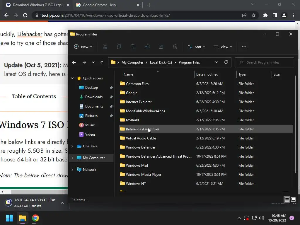This screenshot has height=225, width=300.
Task: Expand the OneDrive tree node
Action: click(72, 146)
